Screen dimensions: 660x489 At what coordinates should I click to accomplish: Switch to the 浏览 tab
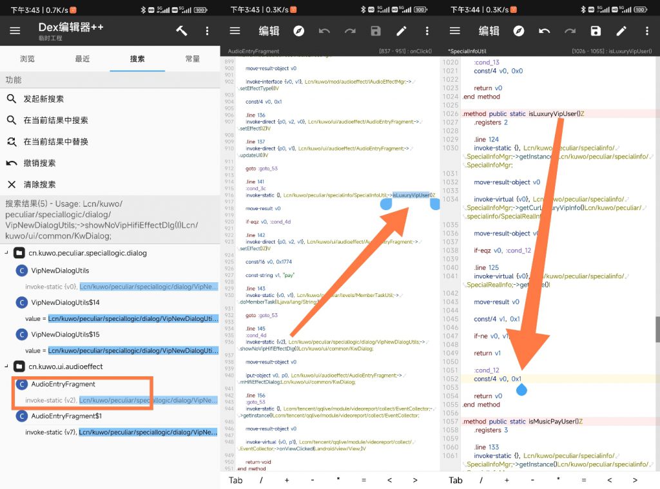point(28,59)
